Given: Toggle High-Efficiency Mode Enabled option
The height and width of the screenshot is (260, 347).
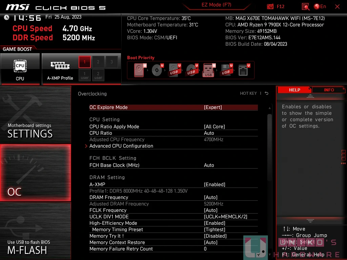Looking at the screenshot, I should pos(173,223).
